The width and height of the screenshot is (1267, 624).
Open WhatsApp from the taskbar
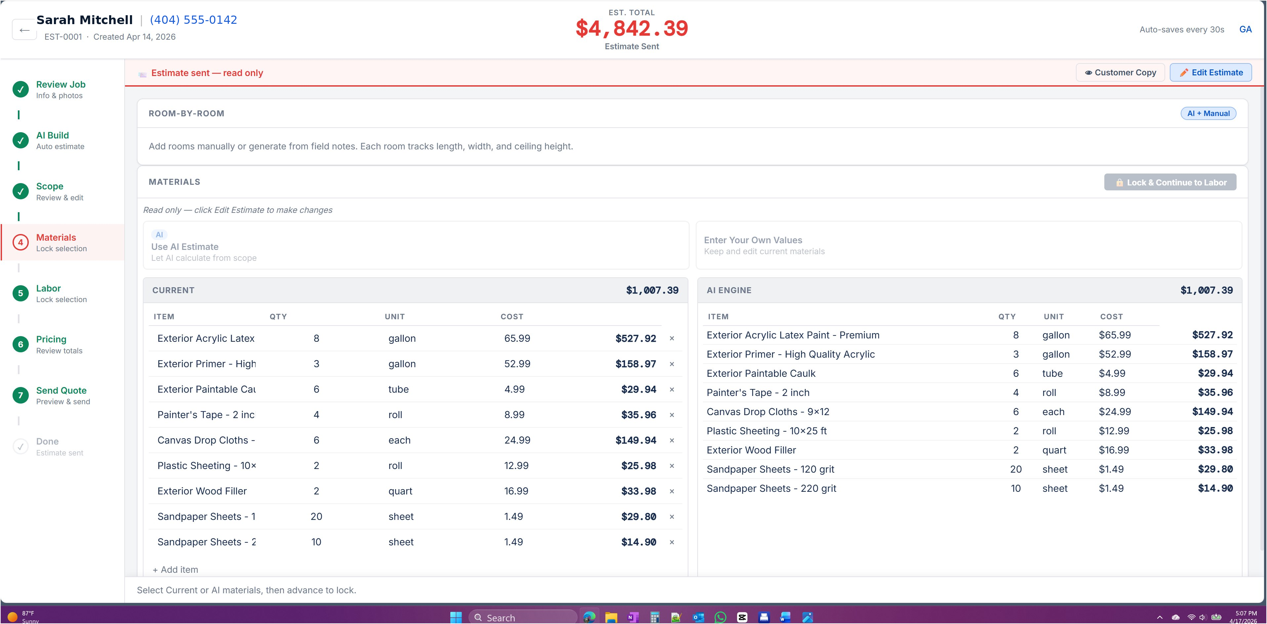point(720,617)
